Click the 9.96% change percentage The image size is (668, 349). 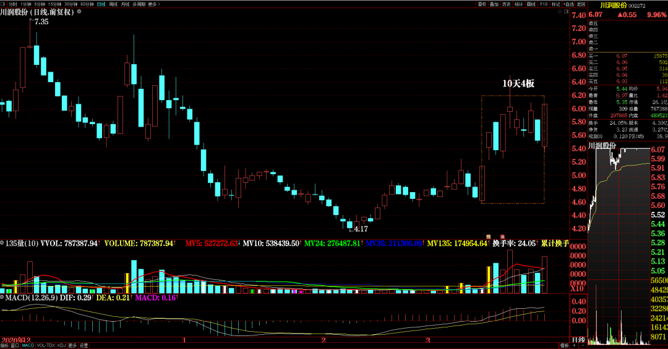656,15
